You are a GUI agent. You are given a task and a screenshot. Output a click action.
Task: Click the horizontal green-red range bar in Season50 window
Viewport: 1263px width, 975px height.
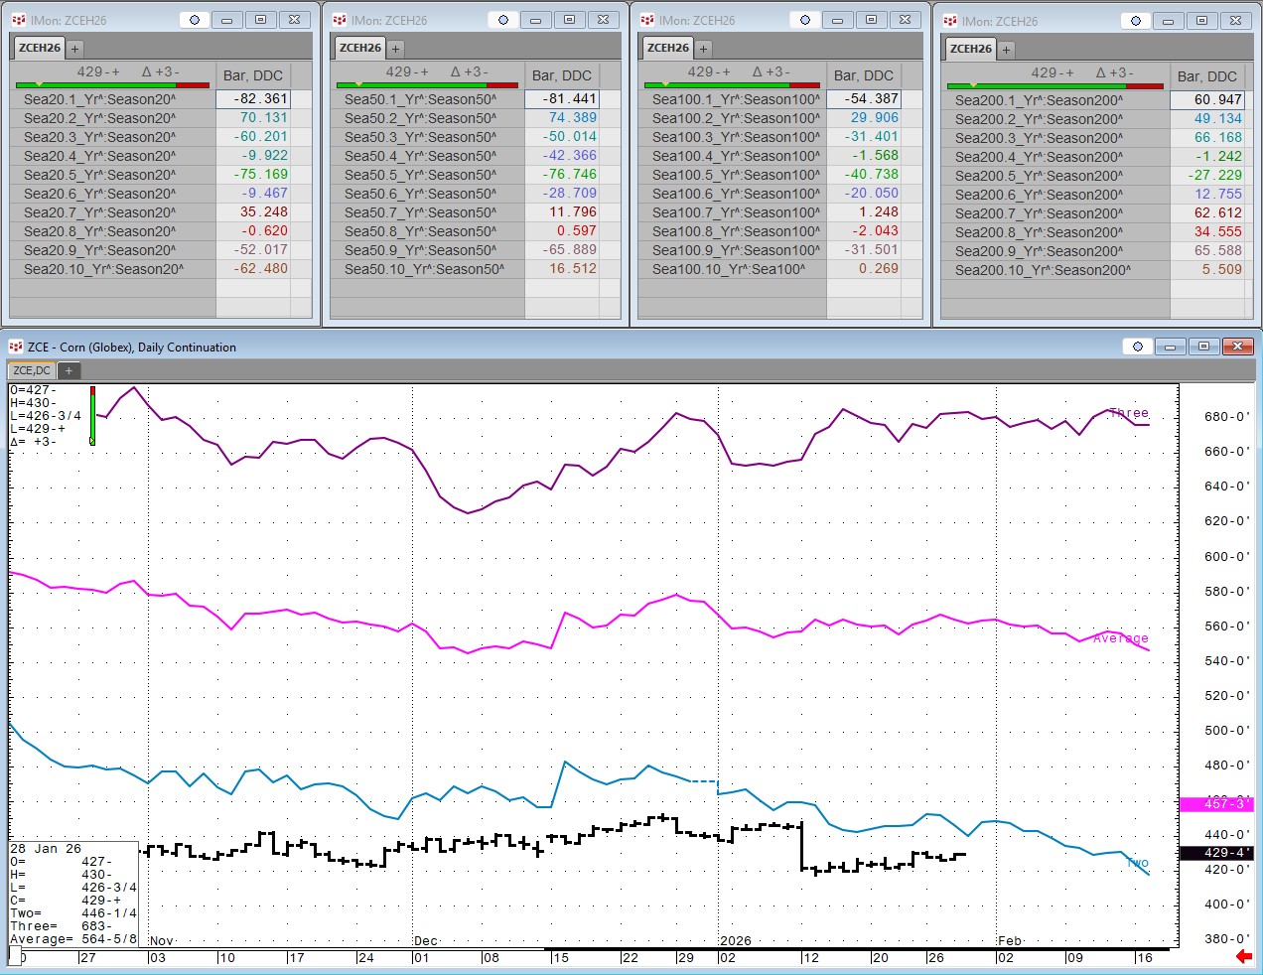coord(427,85)
